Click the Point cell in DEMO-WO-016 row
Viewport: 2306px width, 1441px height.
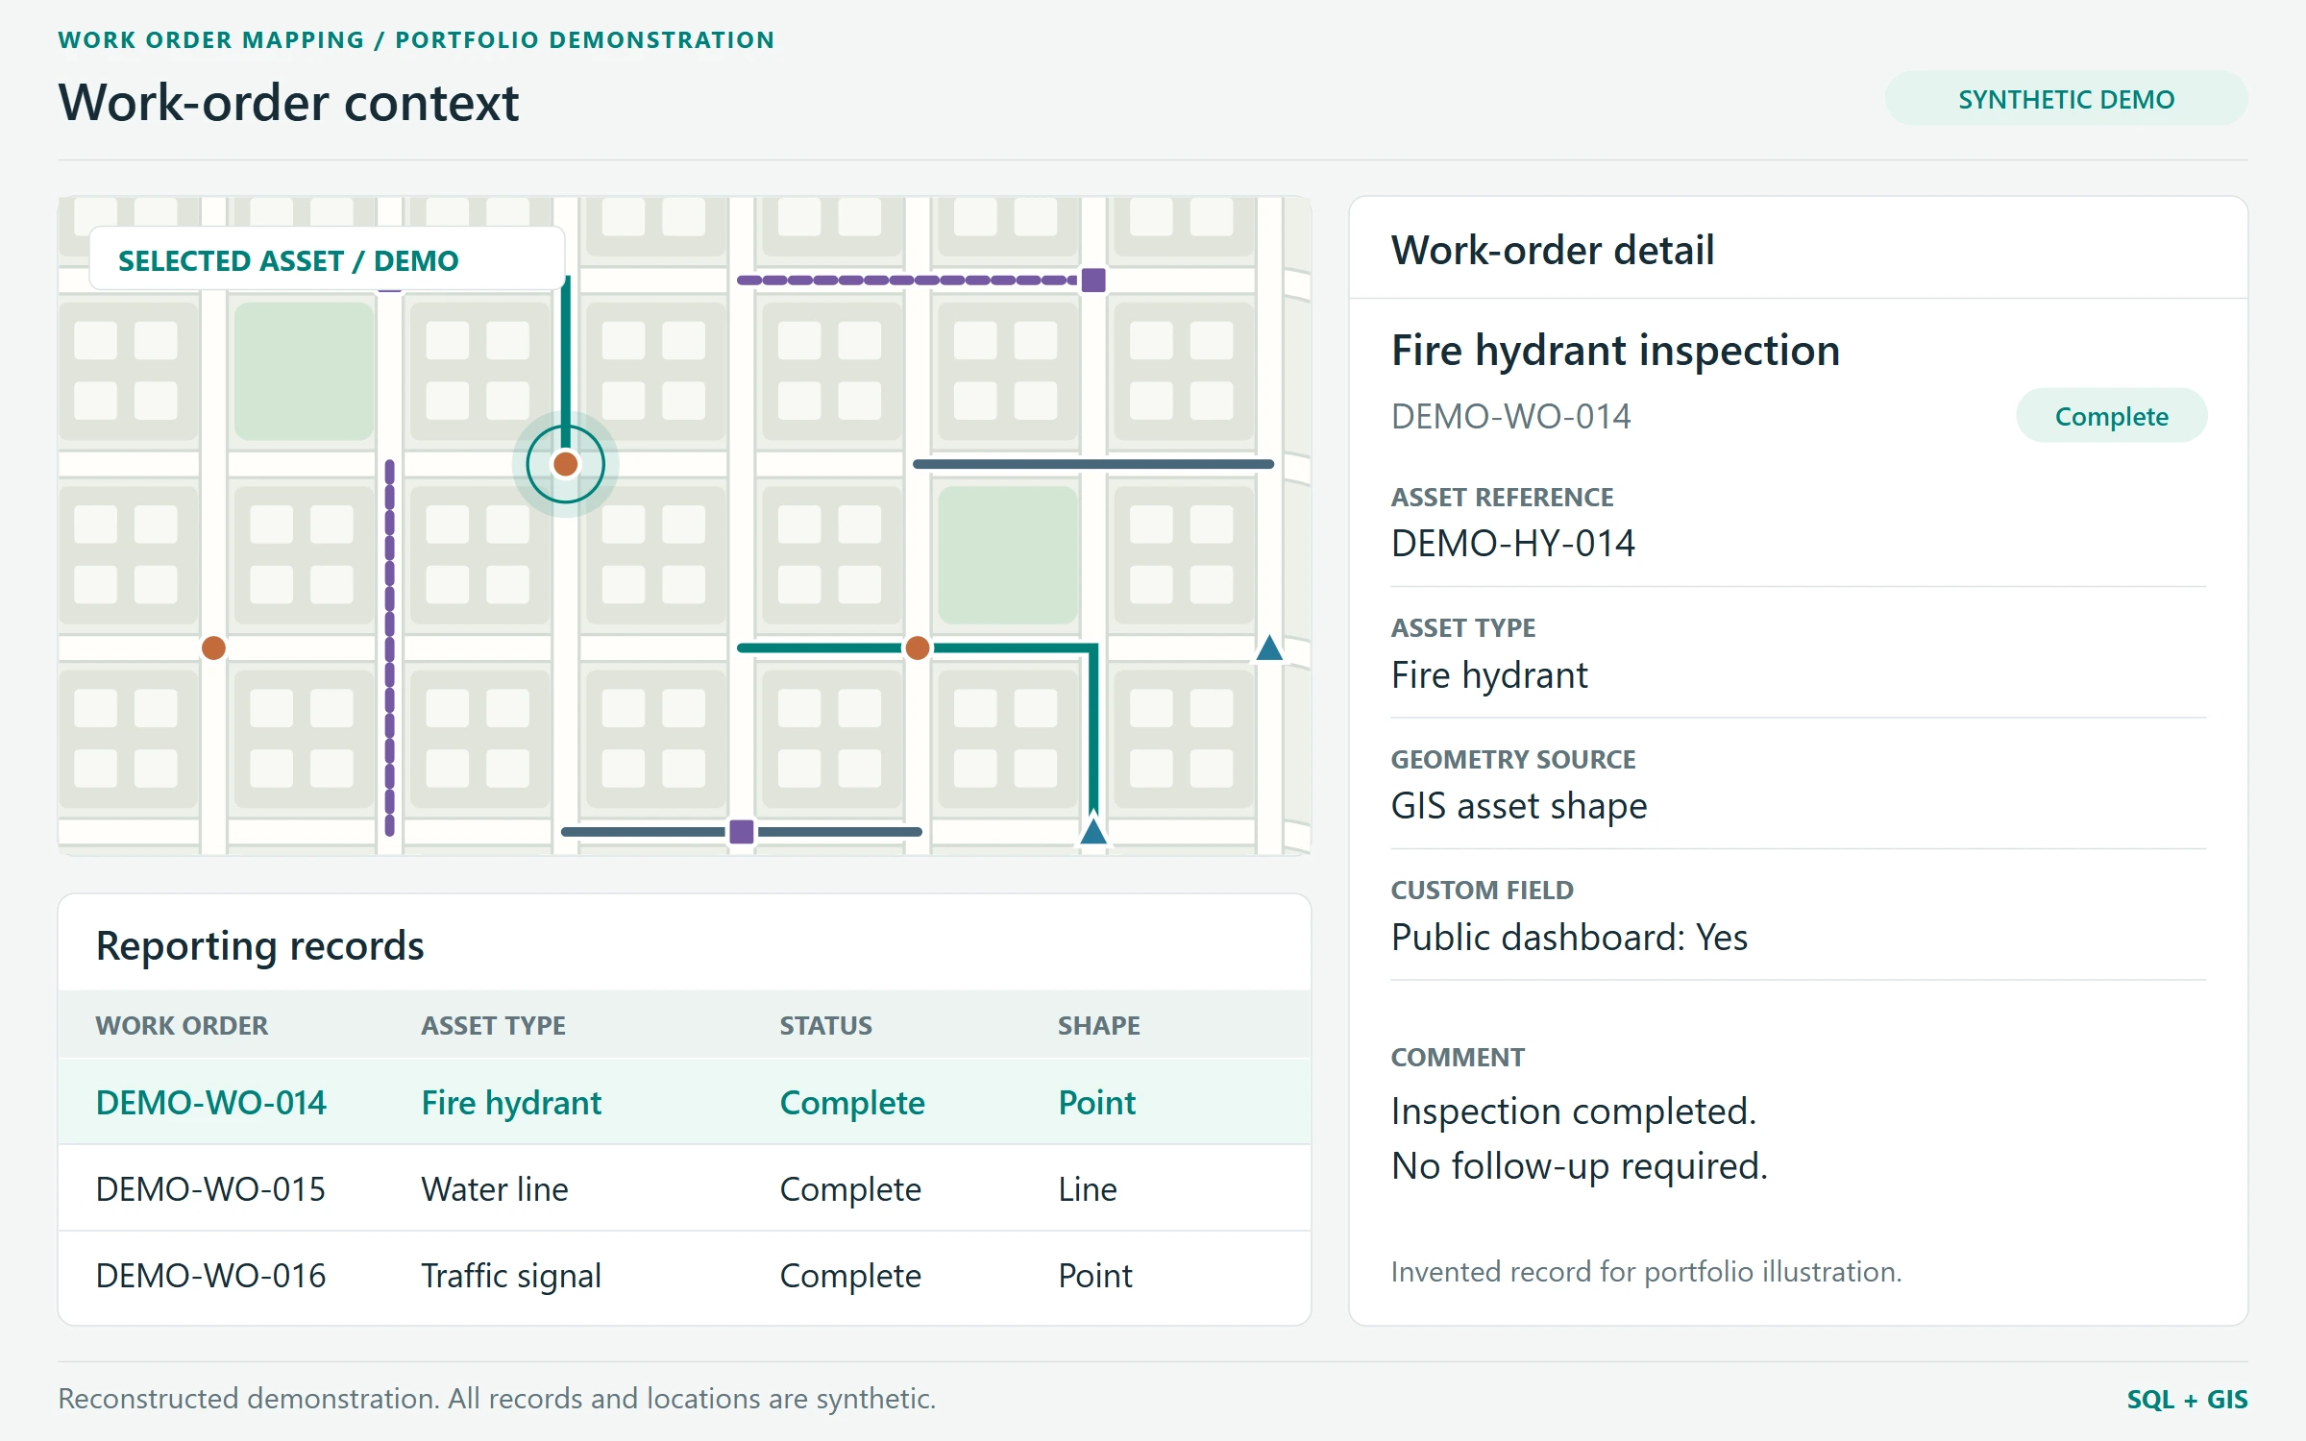coord(1094,1275)
